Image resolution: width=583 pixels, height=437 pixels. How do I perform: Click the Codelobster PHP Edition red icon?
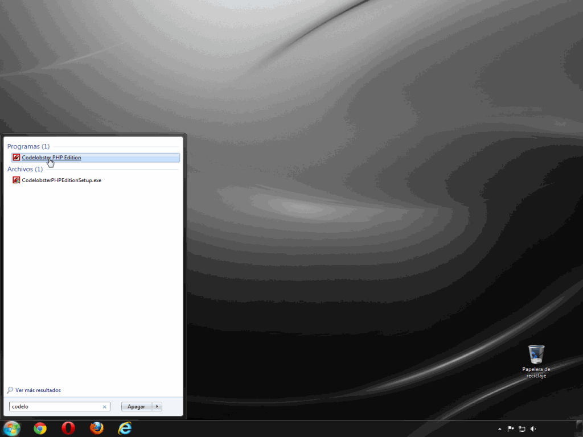17,158
